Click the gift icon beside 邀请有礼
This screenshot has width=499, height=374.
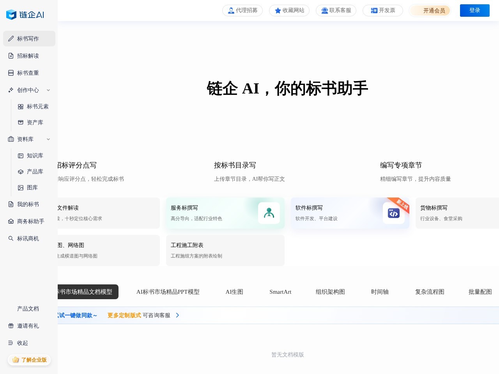tap(11, 326)
